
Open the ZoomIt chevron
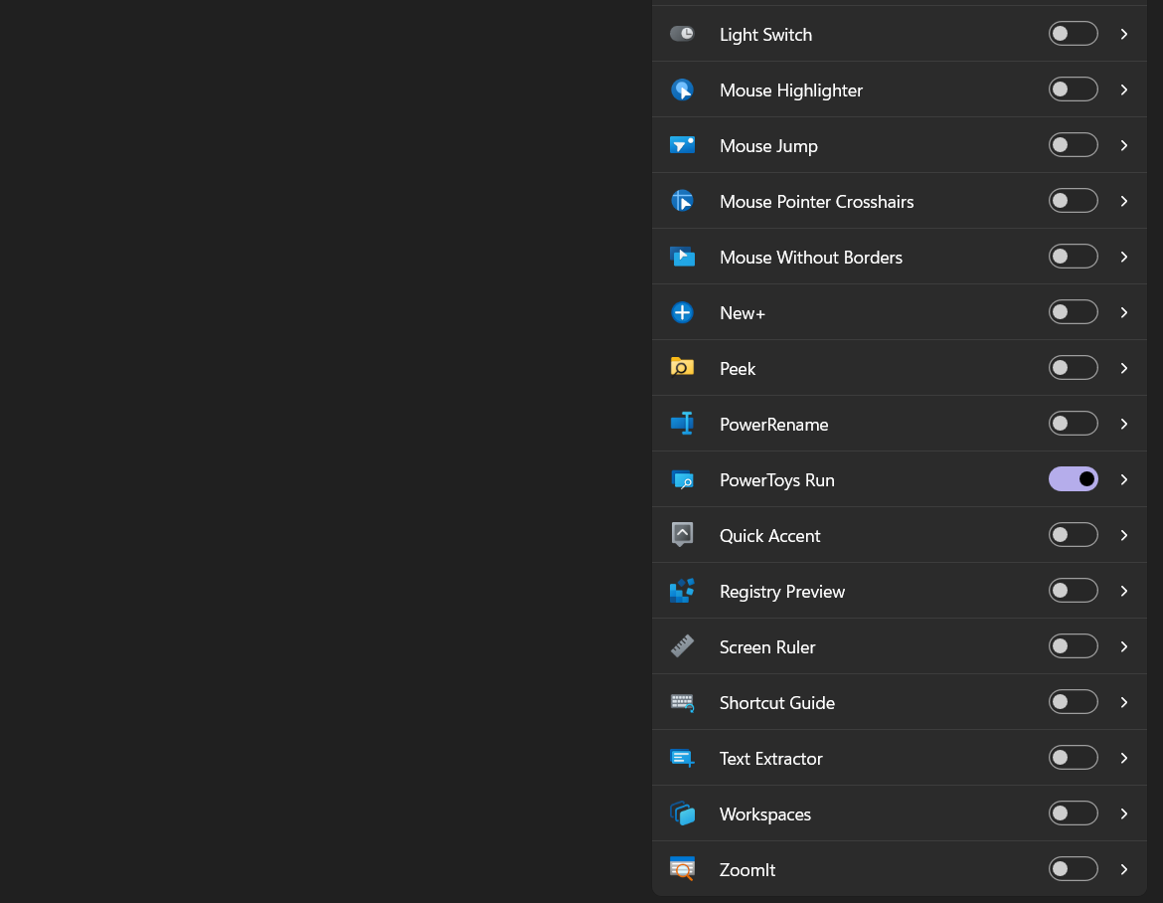[x=1123, y=869]
